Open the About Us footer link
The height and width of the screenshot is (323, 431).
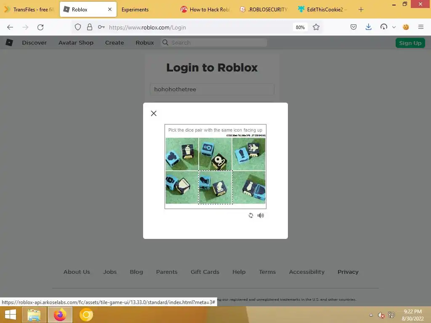pyautogui.click(x=77, y=272)
